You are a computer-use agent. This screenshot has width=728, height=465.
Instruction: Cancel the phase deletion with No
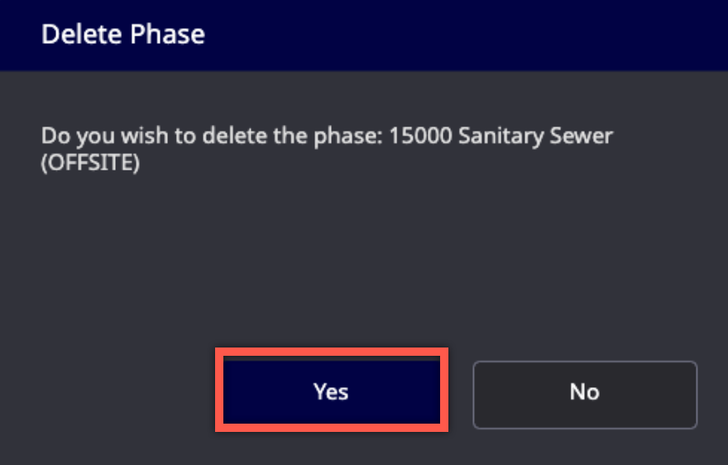click(x=584, y=391)
